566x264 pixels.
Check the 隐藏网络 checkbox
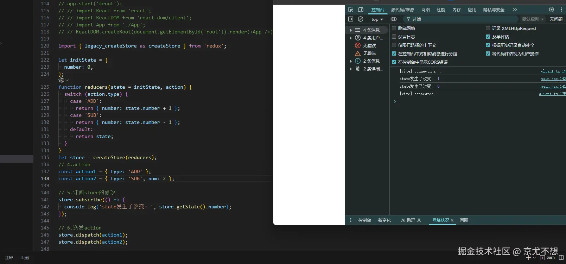pyautogui.click(x=394, y=28)
